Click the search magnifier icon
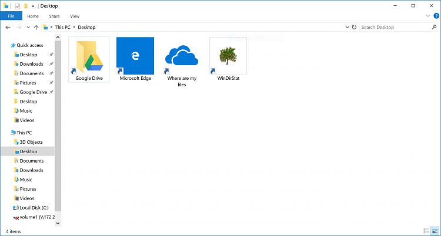This screenshot has width=441, height=236. 434,27
